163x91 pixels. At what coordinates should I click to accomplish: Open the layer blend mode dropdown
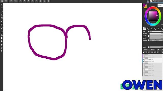(x=146, y=50)
